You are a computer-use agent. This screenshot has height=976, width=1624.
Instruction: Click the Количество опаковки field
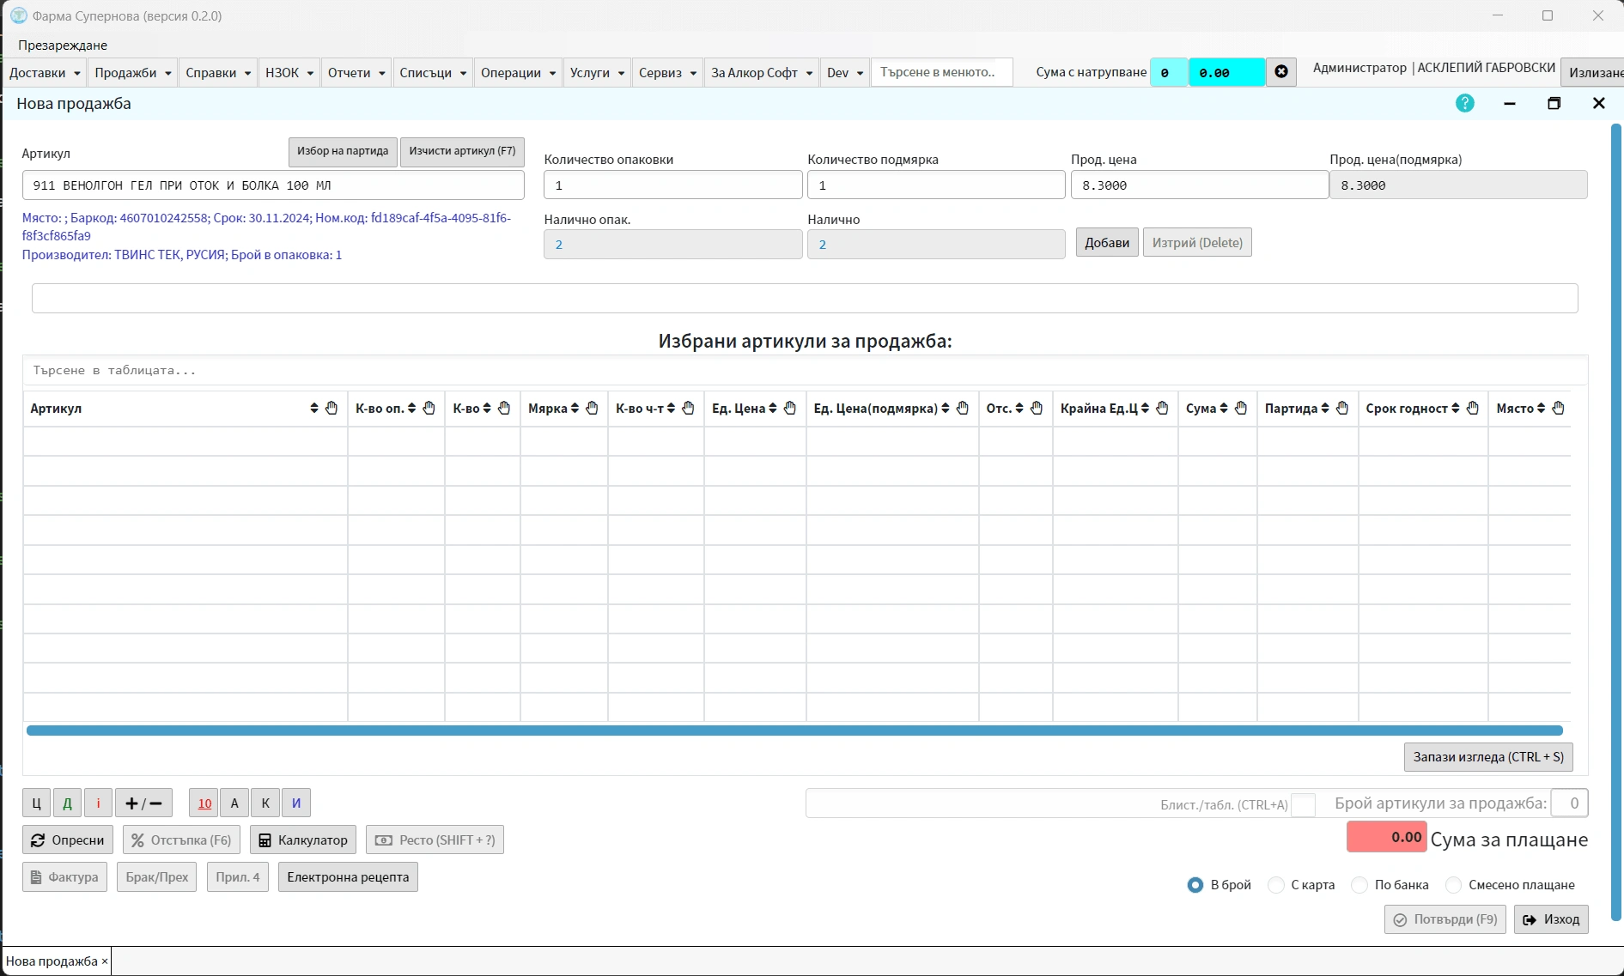(x=672, y=185)
